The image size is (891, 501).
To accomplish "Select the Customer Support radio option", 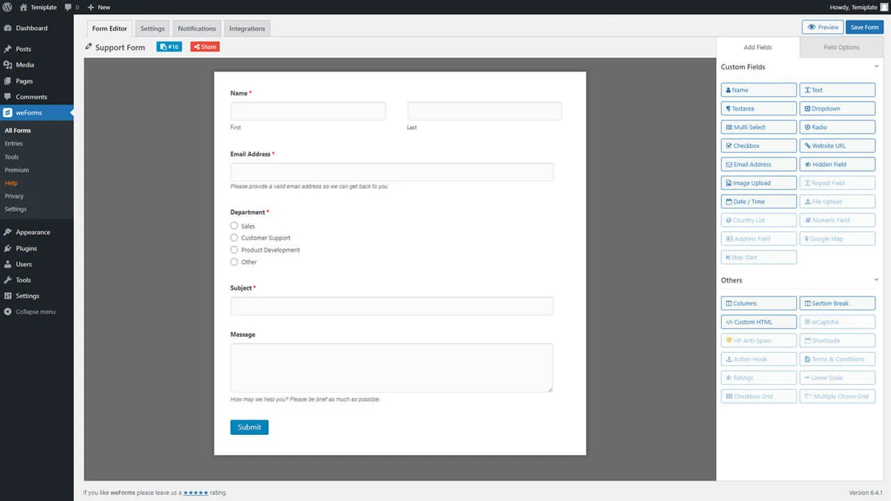I will click(x=234, y=238).
